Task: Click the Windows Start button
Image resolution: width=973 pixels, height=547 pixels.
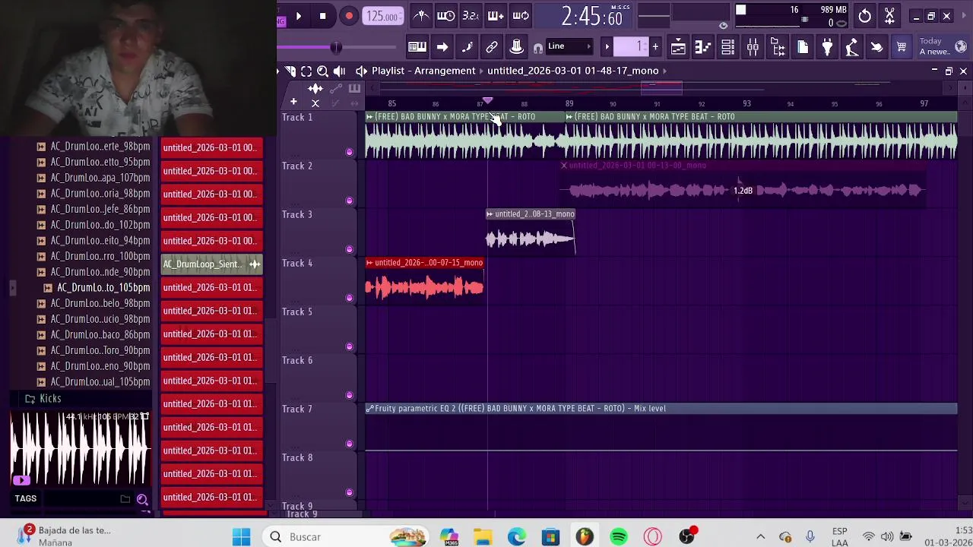Action: tap(242, 537)
